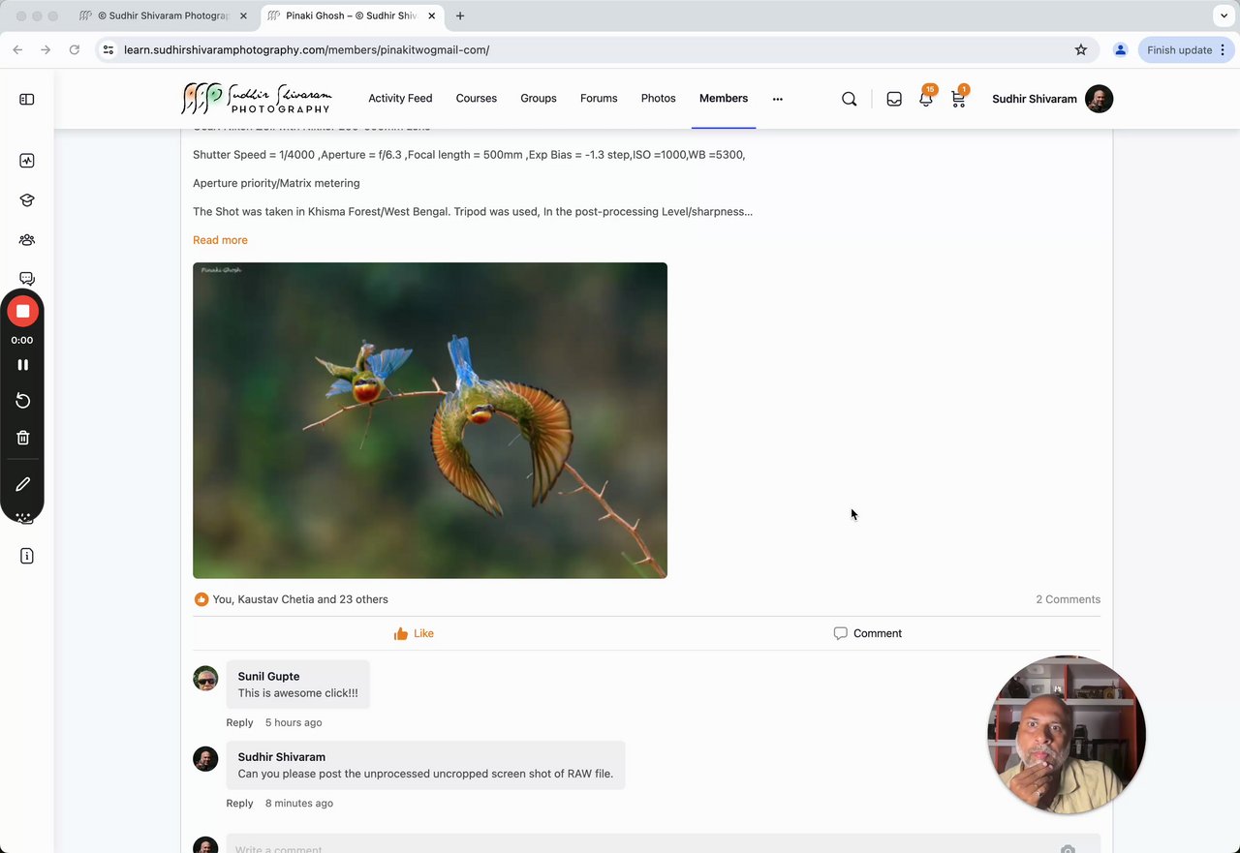Open the messages inbox icon
The image size is (1240, 853).
click(894, 99)
